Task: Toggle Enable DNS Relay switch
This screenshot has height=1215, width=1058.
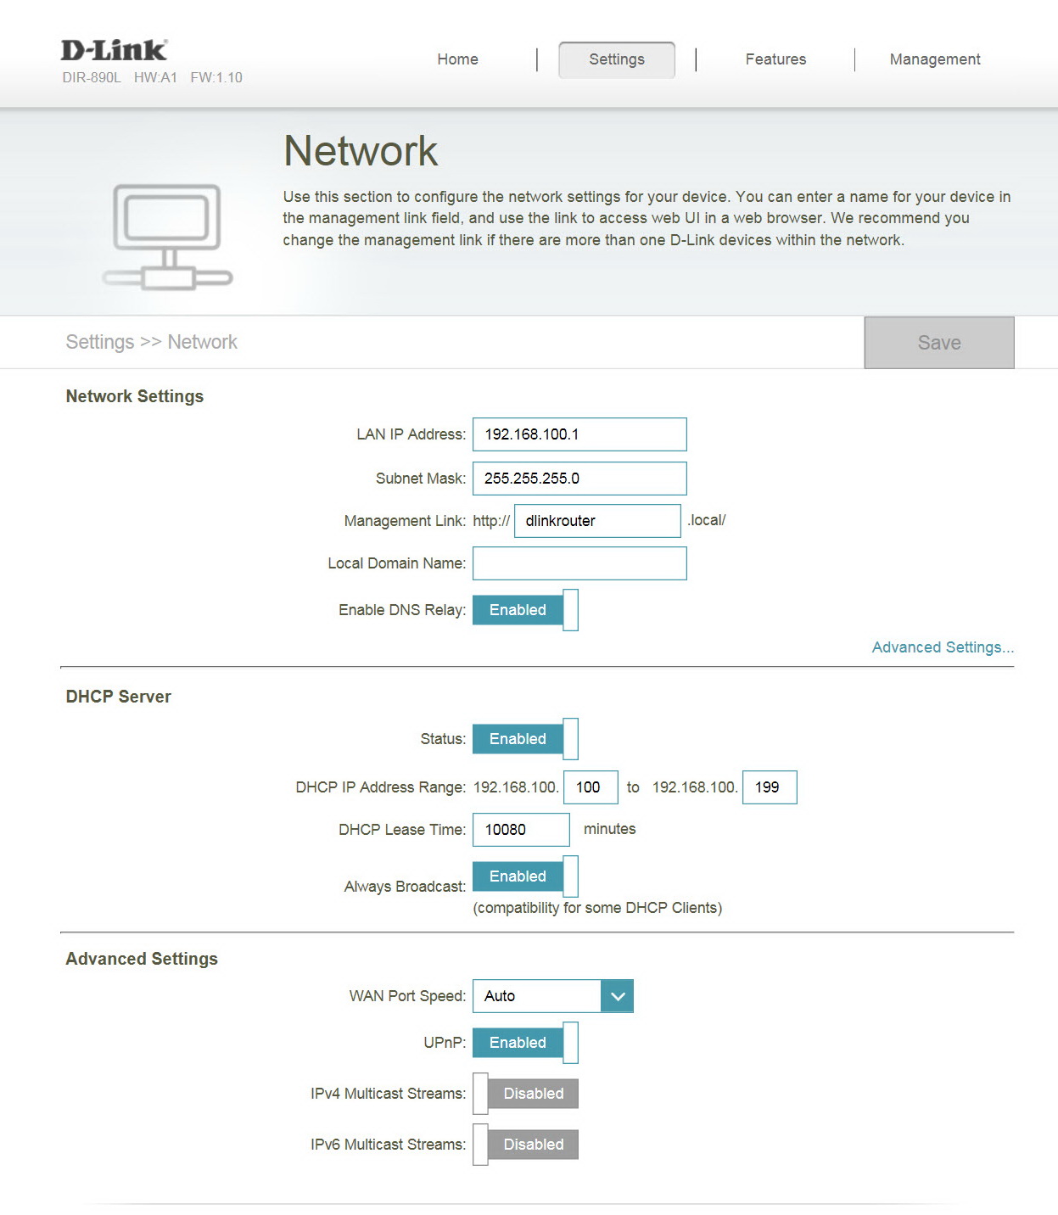Action: pyautogui.click(x=525, y=610)
